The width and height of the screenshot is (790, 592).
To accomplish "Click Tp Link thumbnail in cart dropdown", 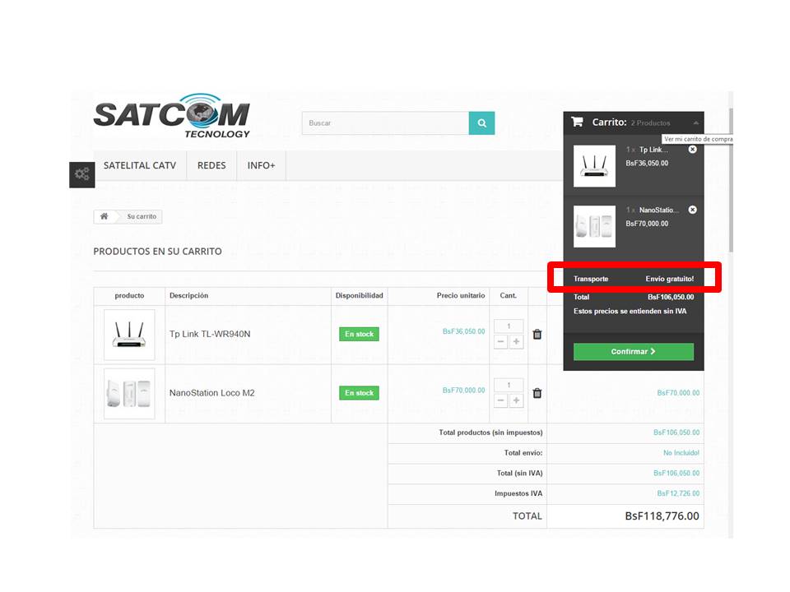I will [x=594, y=166].
